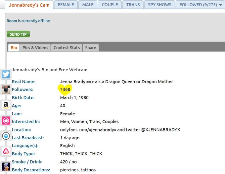Image resolution: width=225 pixels, height=174 pixels.
Task: Expand the FOLLOWED (9/275) dropdown arrow
Action: [x=220, y=5]
